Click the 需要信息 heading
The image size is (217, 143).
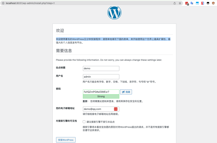click(64, 51)
